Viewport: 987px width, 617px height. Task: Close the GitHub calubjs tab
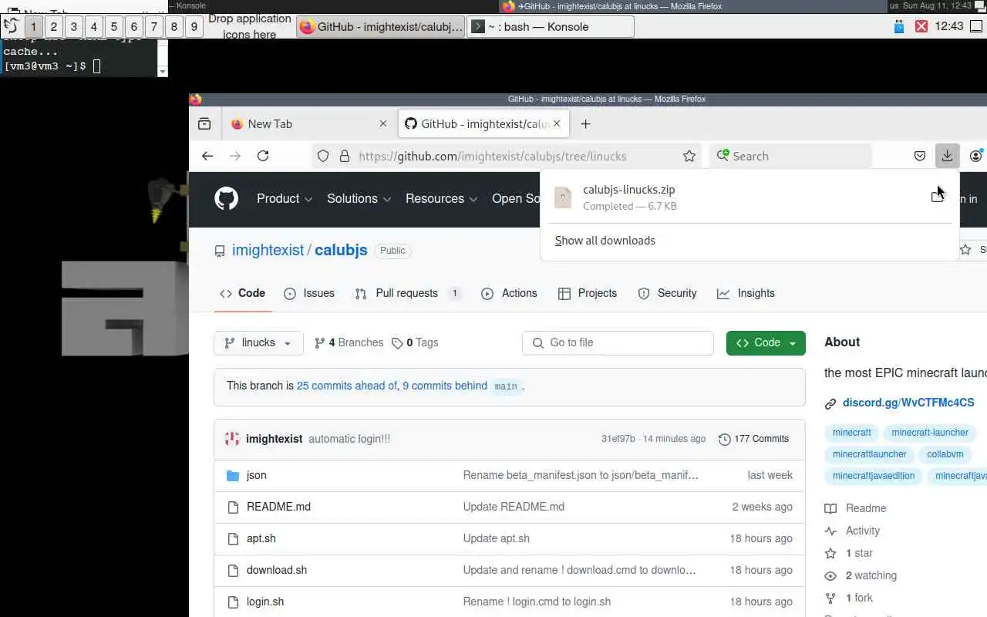(557, 123)
